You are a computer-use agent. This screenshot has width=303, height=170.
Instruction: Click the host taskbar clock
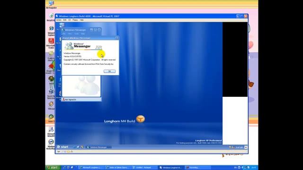point(254,168)
